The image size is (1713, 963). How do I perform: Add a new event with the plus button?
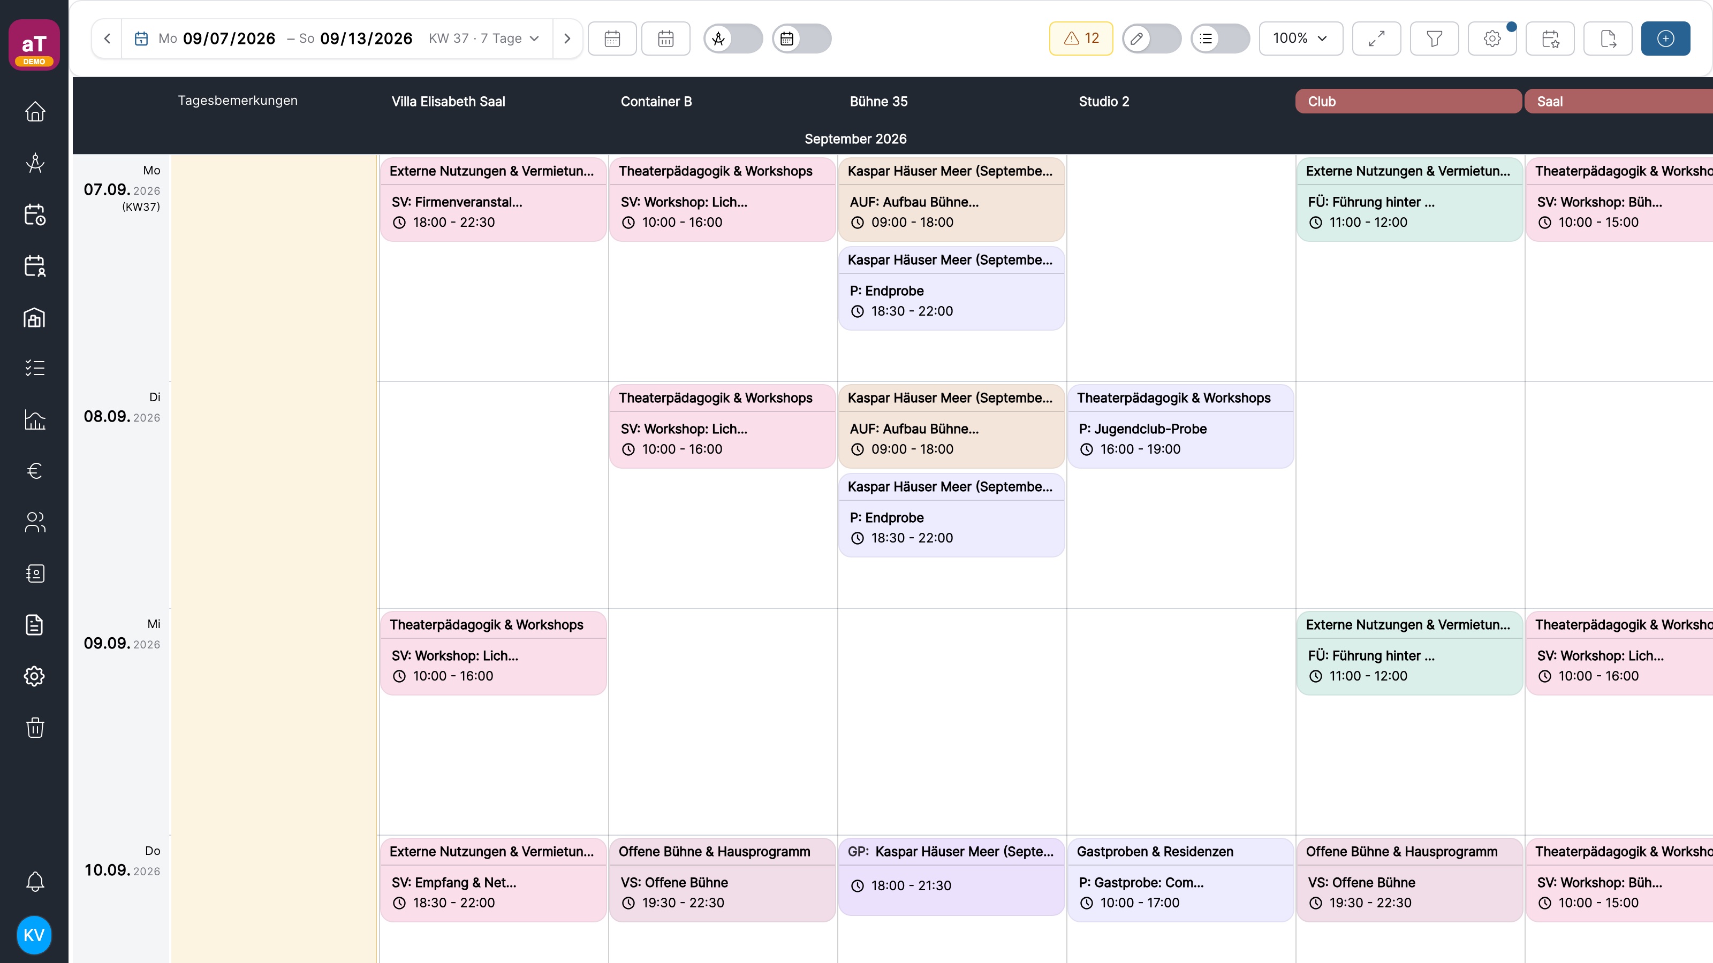(1666, 39)
